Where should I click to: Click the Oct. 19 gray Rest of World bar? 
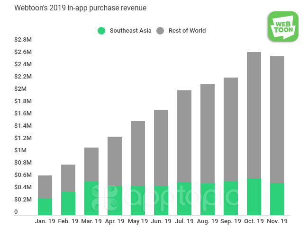pos(254,115)
